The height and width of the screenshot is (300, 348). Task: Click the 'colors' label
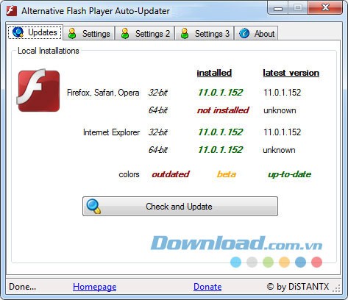129,174
